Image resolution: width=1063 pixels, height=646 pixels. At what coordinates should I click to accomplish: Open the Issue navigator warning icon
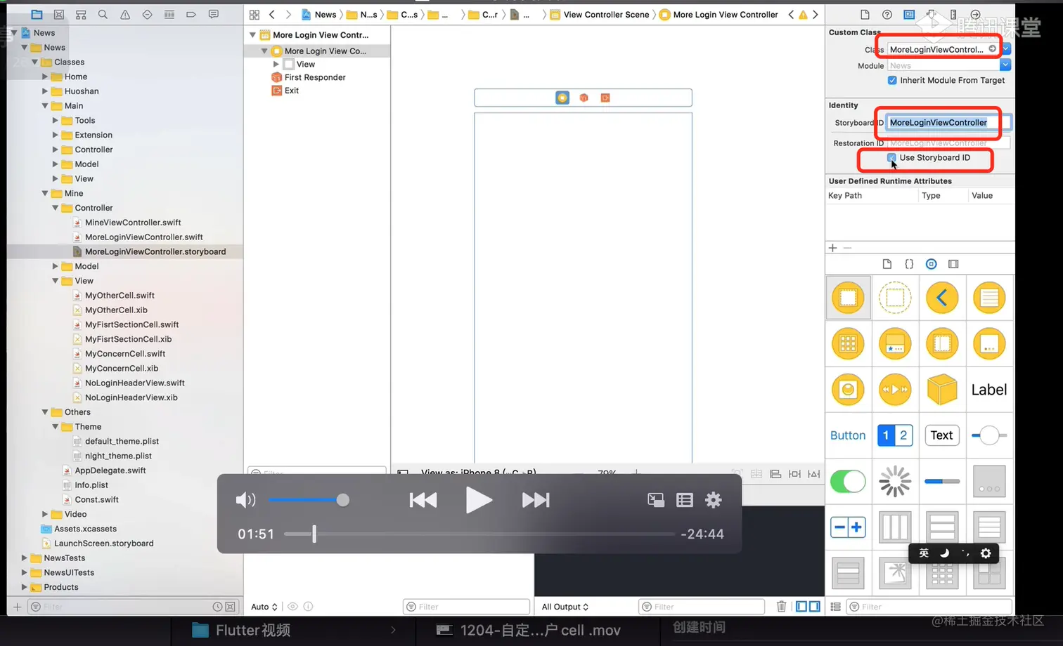125,14
